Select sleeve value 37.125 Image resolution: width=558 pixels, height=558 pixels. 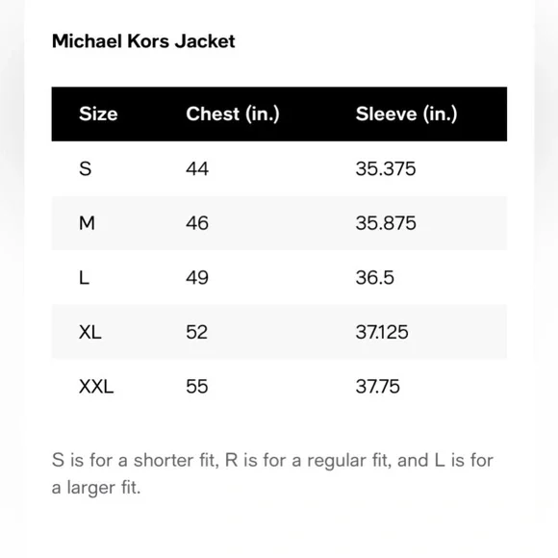click(382, 332)
